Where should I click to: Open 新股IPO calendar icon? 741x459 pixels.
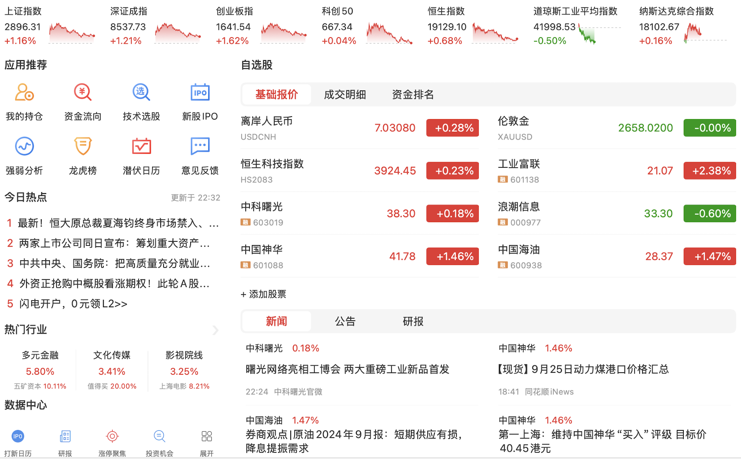[200, 92]
